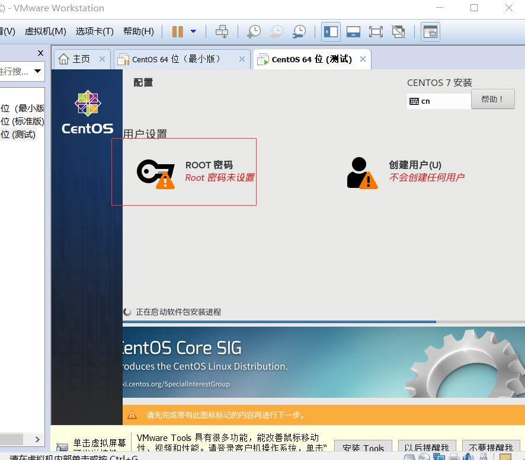Pause the virtual machine with the toolbar pause icon
Image resolution: width=525 pixels, height=460 pixels.
[177, 32]
